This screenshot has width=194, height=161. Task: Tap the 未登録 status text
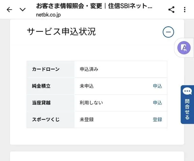(x=86, y=120)
